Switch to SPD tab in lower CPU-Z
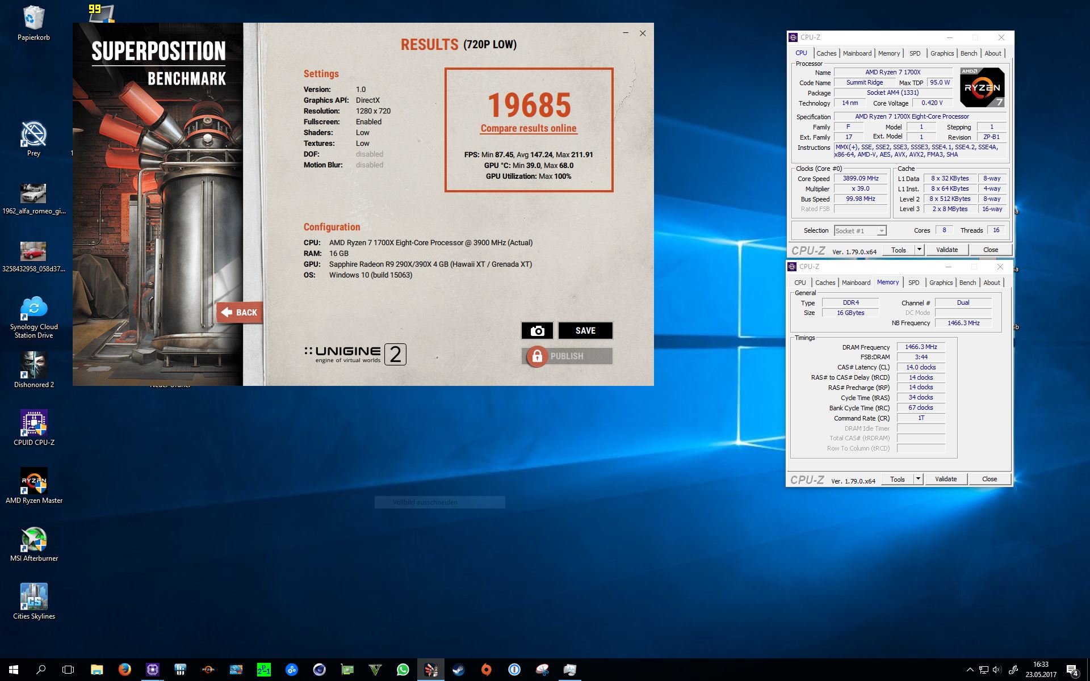Image resolution: width=1090 pixels, height=681 pixels. coord(913,283)
